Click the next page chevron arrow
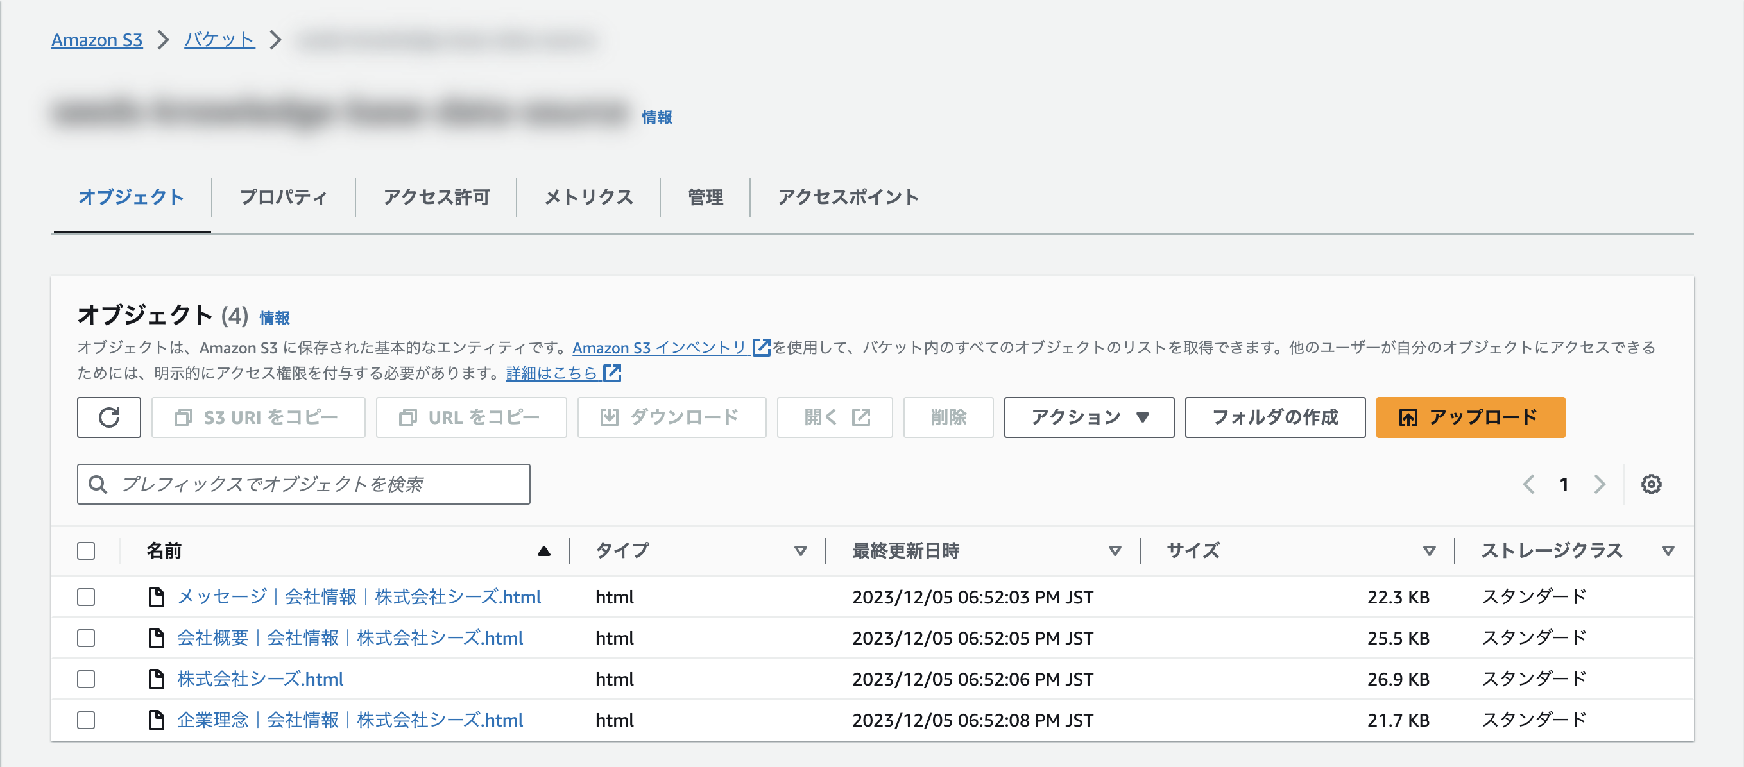The height and width of the screenshot is (767, 1744). (x=1599, y=484)
